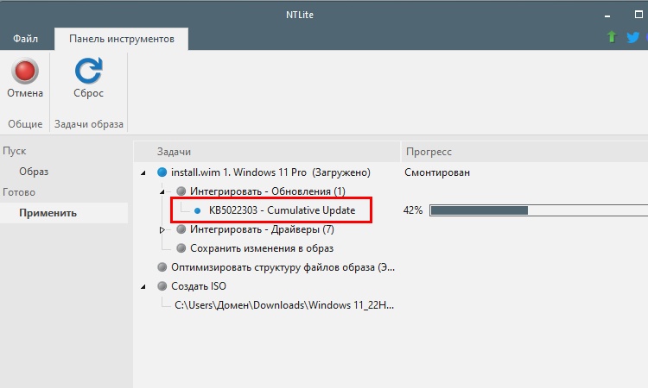Click the 42% progress value
This screenshot has width=648, height=388.
point(413,210)
